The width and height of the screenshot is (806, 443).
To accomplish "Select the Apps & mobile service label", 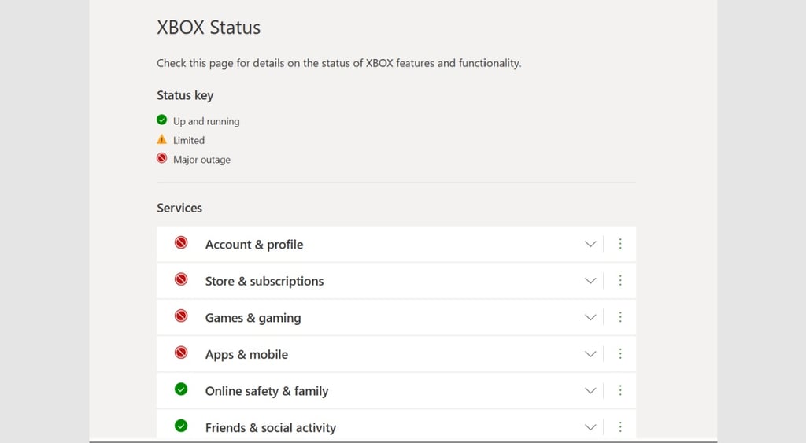I will click(246, 355).
